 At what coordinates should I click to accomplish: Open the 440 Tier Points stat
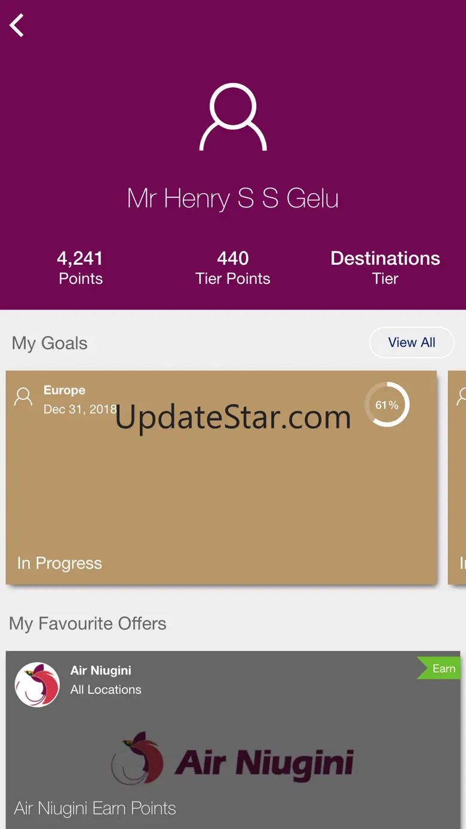(x=233, y=268)
